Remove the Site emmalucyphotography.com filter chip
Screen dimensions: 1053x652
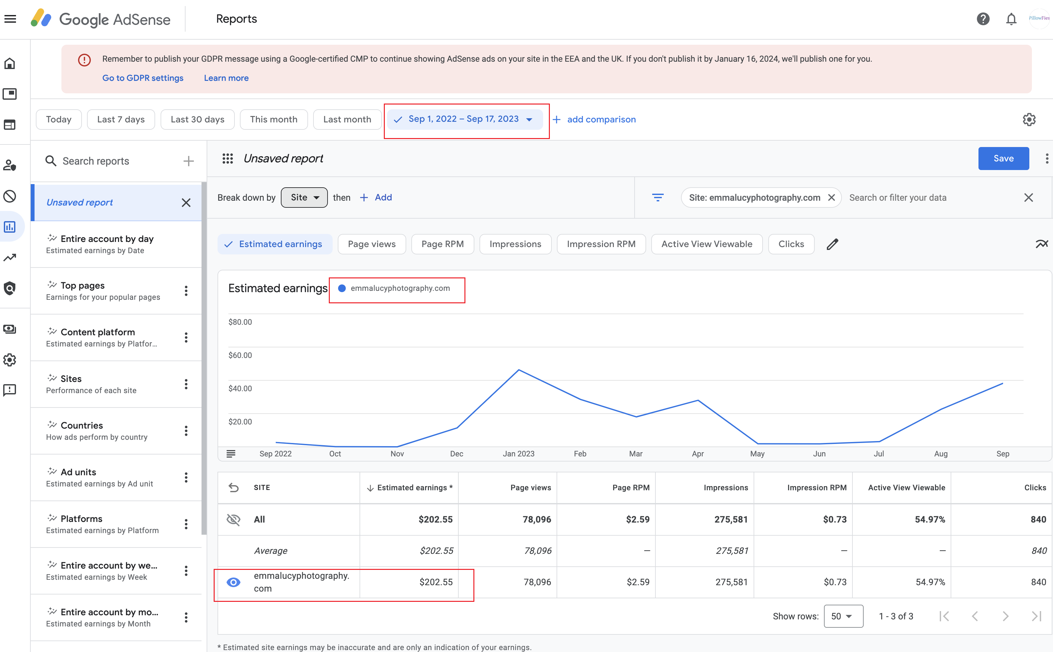831,198
